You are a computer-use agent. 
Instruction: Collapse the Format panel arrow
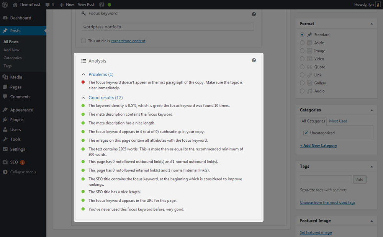372,24
